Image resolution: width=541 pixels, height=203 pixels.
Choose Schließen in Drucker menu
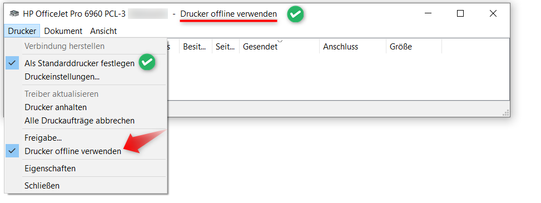point(86,186)
